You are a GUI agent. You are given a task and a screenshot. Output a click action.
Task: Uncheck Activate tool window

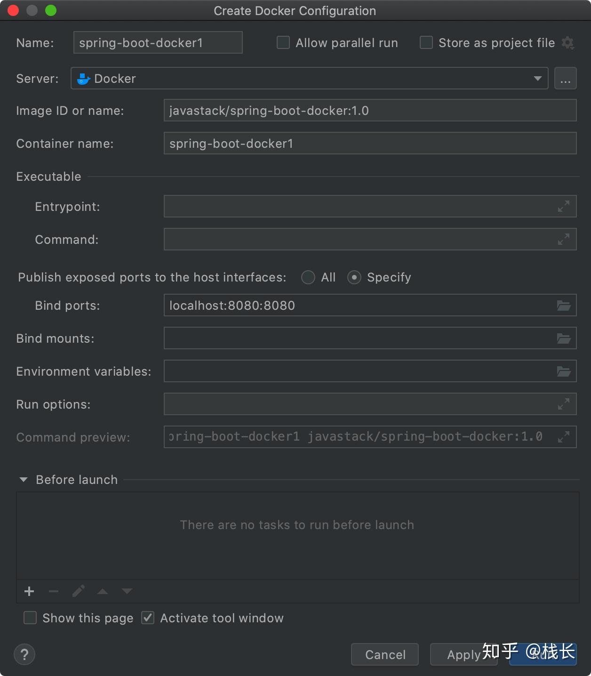[148, 618]
